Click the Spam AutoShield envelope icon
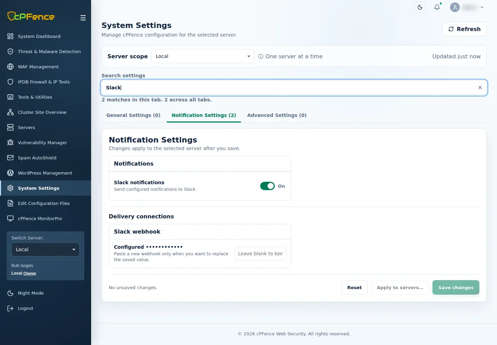497x345 pixels. pos(10,158)
